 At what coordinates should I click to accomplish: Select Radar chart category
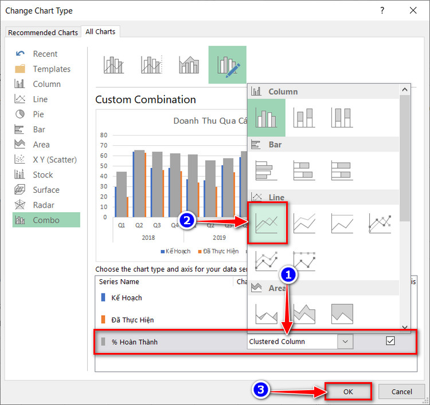(x=46, y=205)
